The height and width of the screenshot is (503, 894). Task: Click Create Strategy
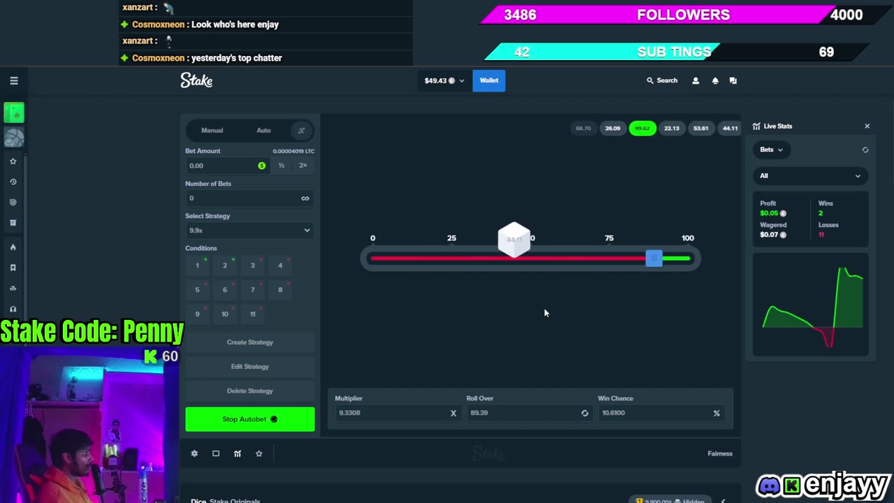pos(249,342)
